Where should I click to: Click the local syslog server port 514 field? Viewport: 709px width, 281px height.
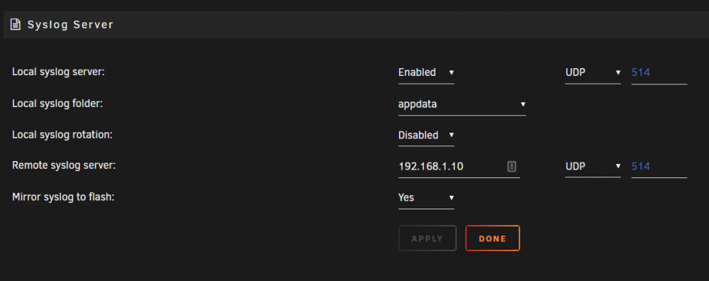click(x=659, y=72)
